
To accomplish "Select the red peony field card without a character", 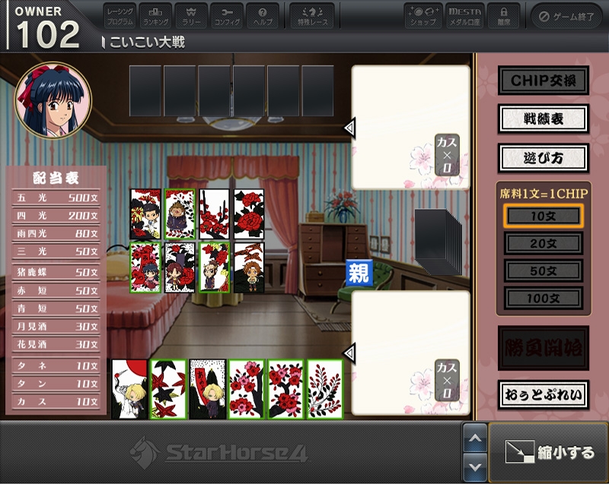I will click(249, 214).
